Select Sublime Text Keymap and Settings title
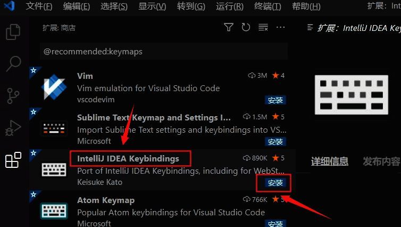The width and height of the screenshot is (401, 227). coord(154,117)
